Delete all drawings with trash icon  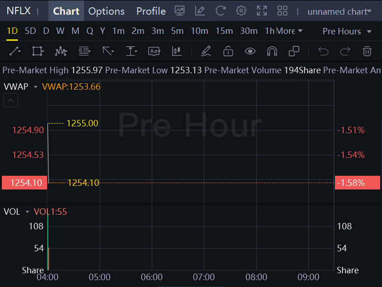point(367,51)
